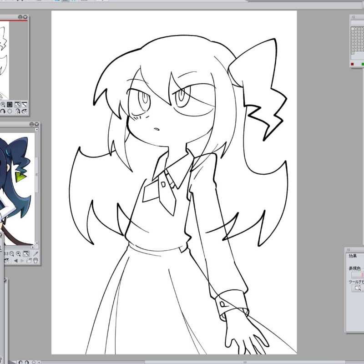Click the ツールナビ tool navigation button
This screenshot has height=364, width=364.
point(358,288)
